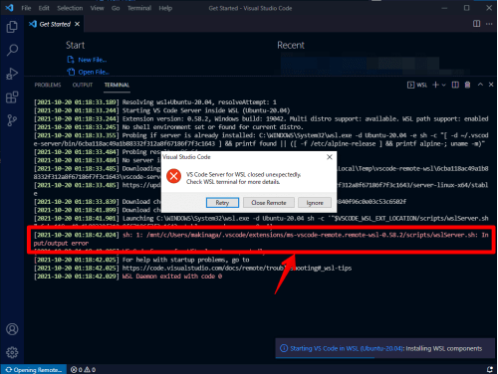
Task: Click the Recent heading
Action: click(291, 45)
